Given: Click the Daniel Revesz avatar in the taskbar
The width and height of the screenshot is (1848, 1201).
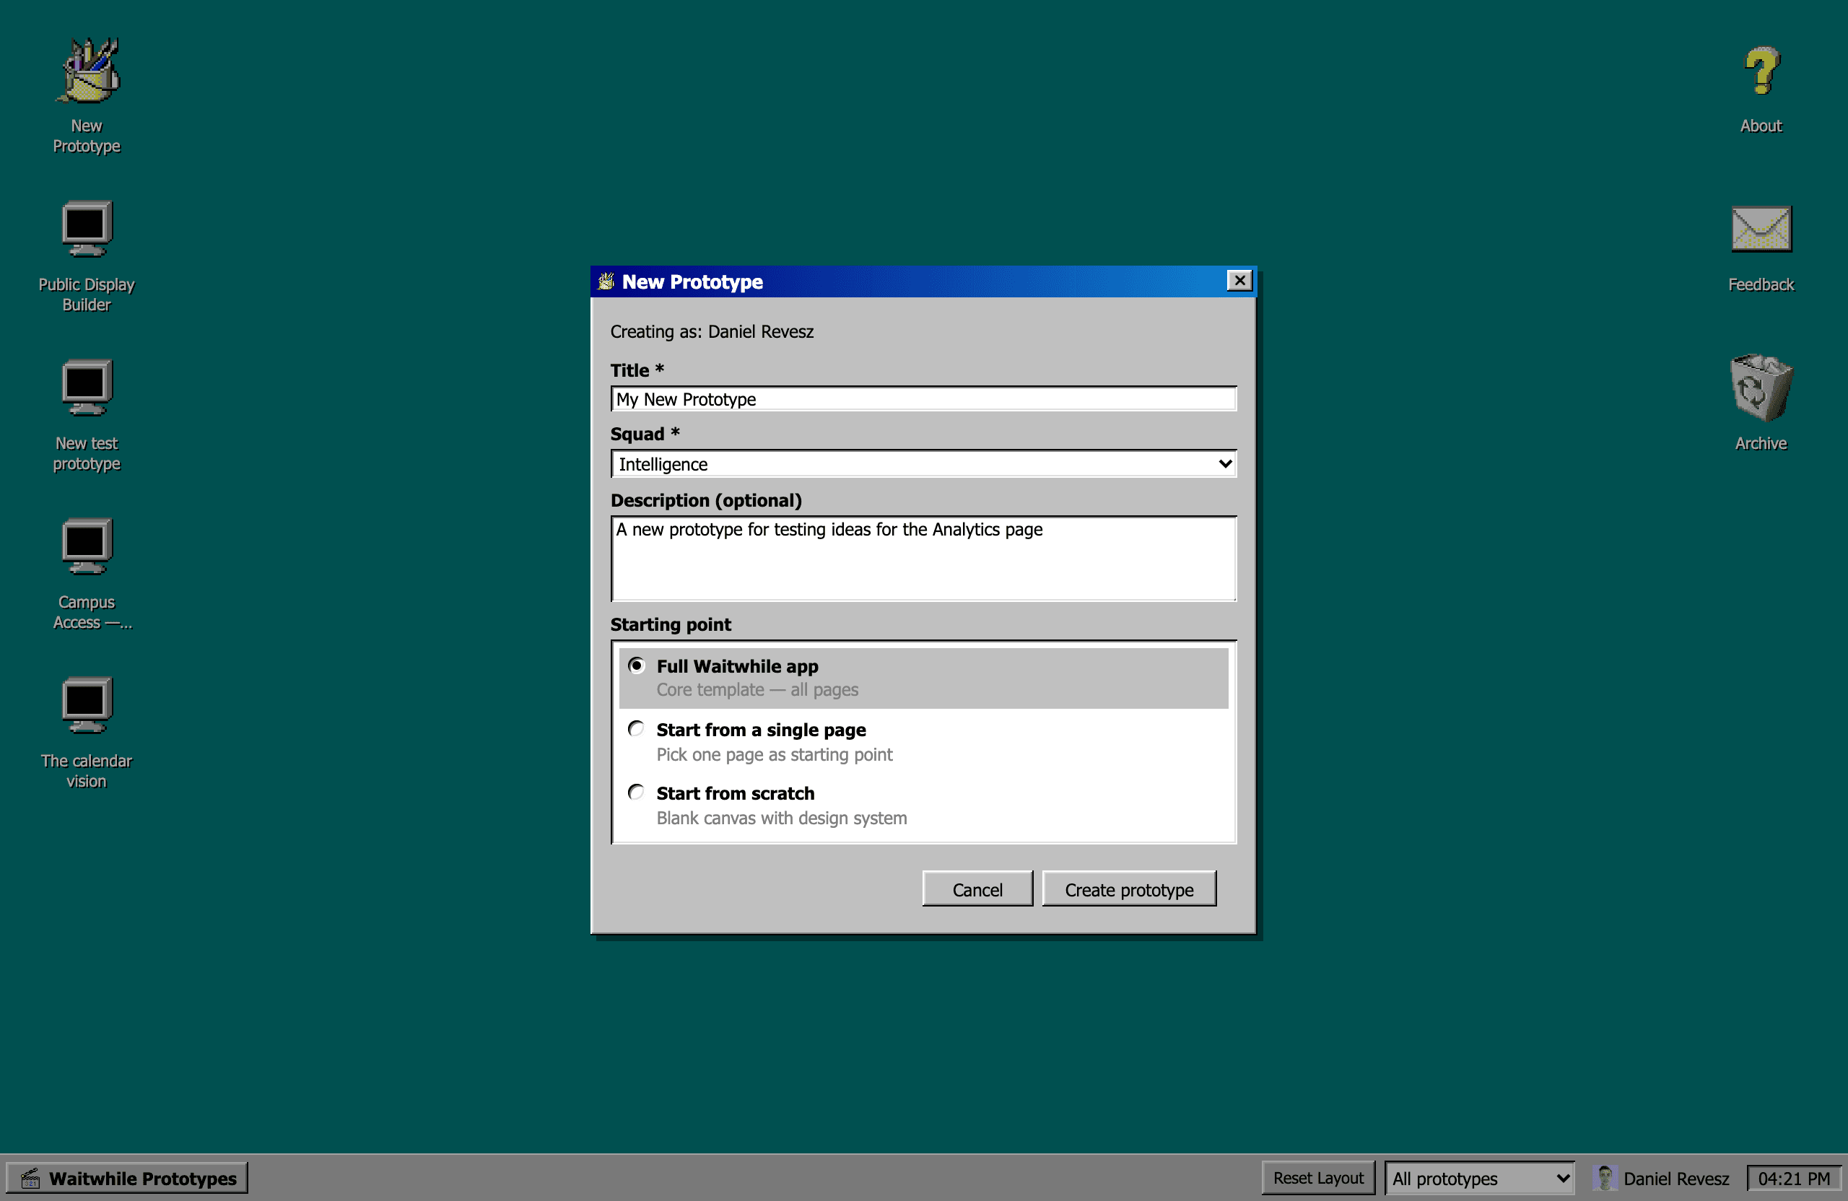Looking at the screenshot, I should (1604, 1178).
